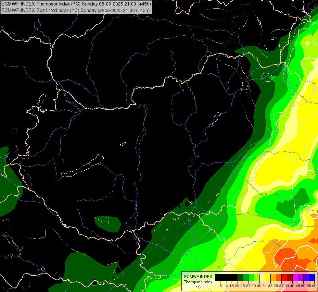Screen dimensions: 318x292
Task: Click the legend tick value 60
Action: point(314,286)
